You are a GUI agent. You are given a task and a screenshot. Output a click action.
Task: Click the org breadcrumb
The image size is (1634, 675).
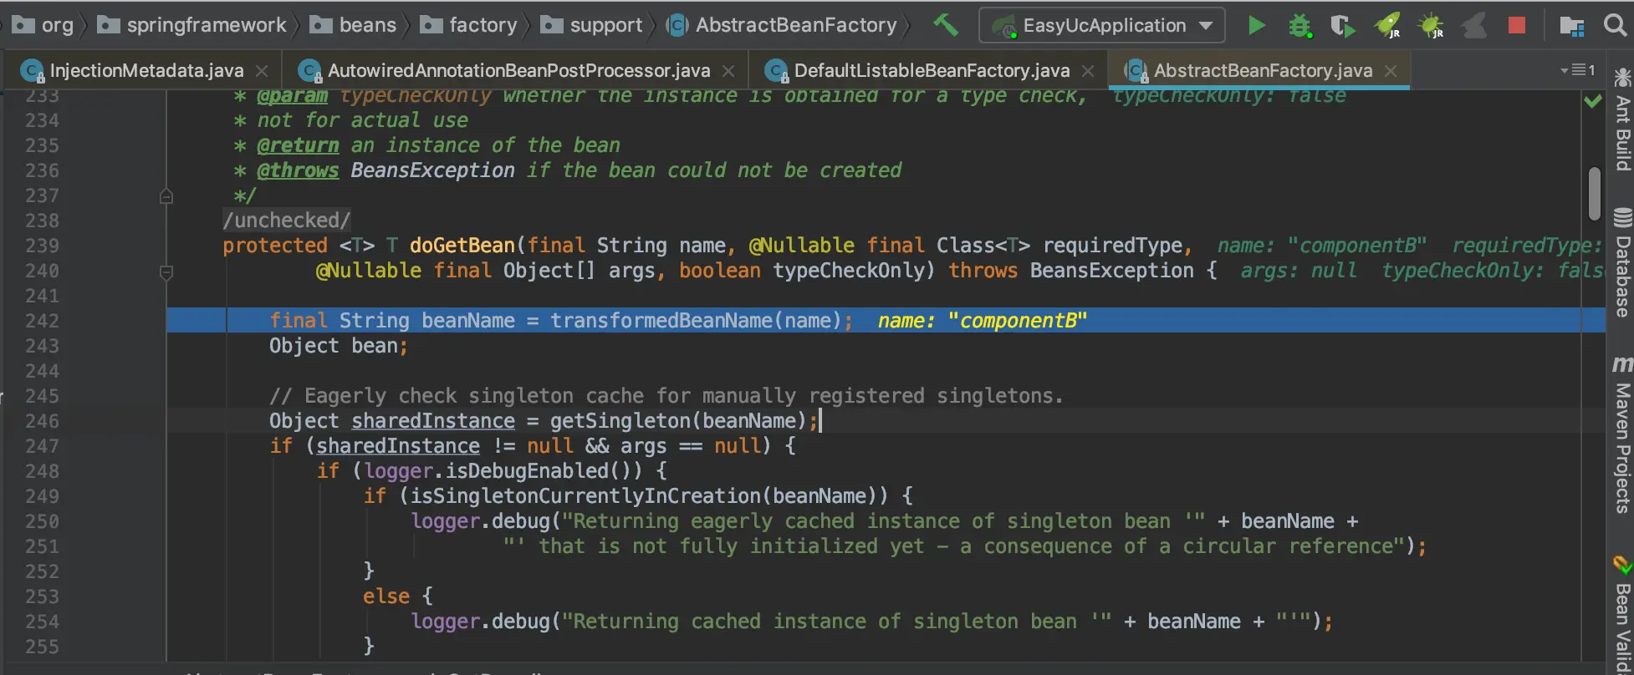[43, 25]
